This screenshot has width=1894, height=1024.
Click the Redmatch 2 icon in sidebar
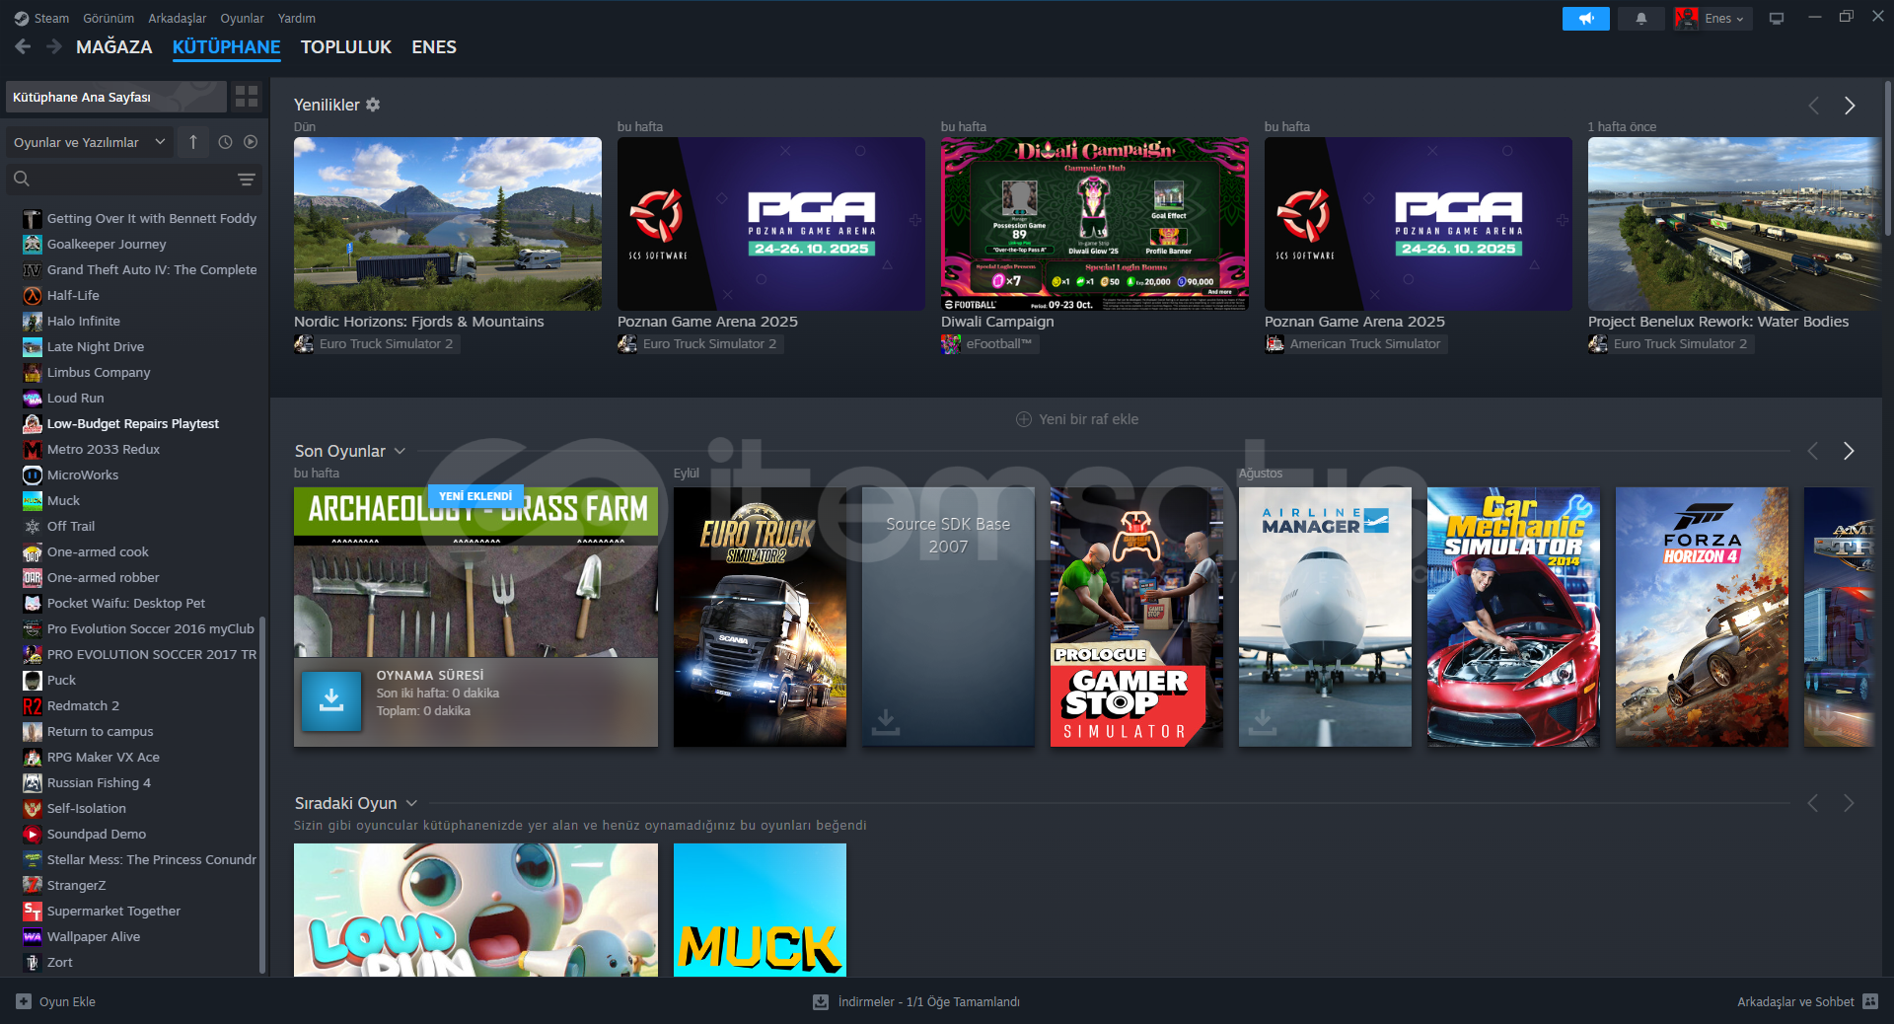tap(33, 705)
